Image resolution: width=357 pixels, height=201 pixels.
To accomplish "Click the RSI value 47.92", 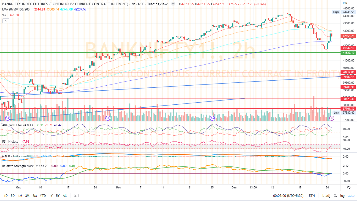I will 25,142.
